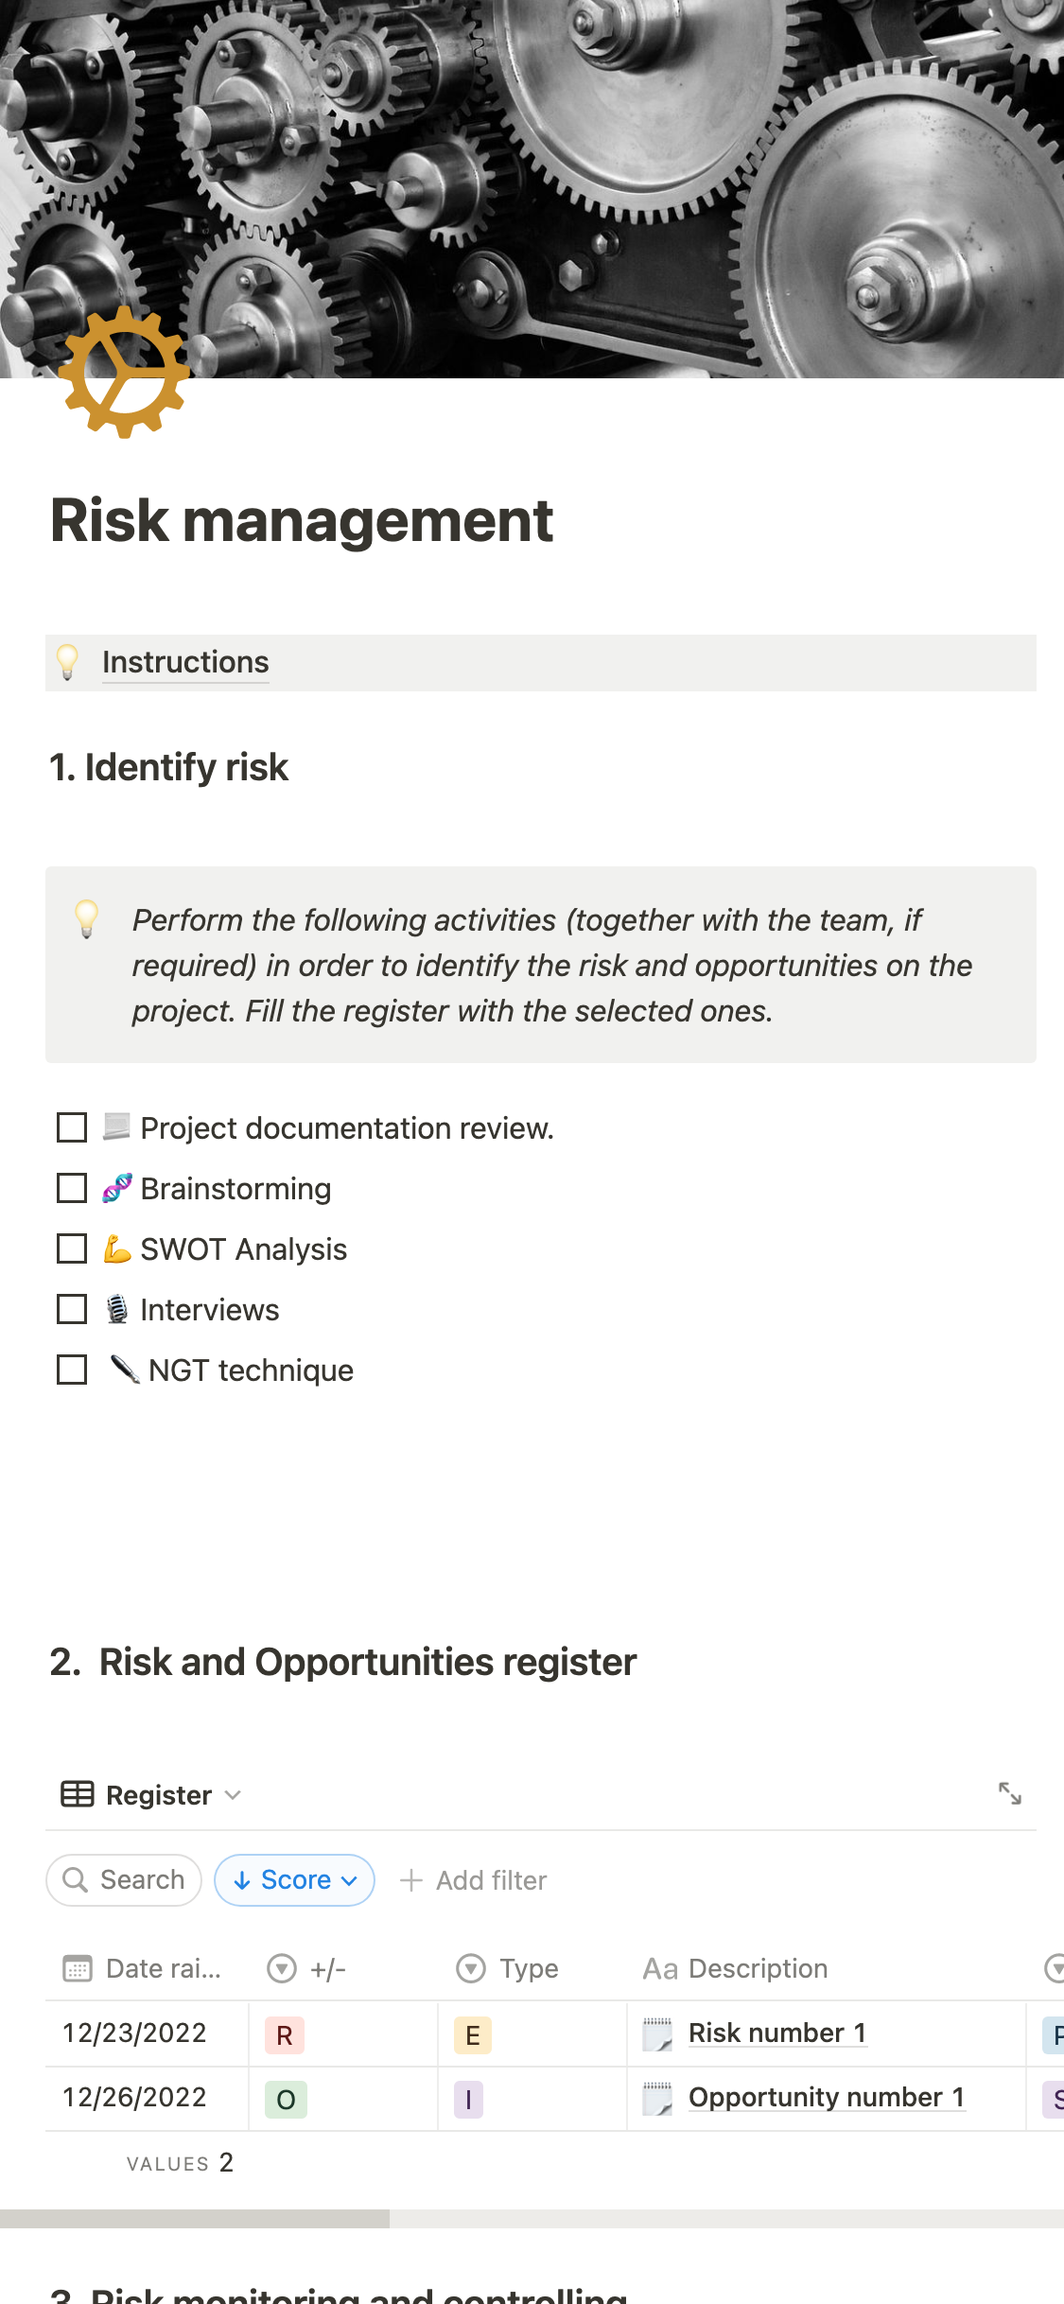Click the +/- column header
The height and width of the screenshot is (2304, 1064).
[327, 1968]
